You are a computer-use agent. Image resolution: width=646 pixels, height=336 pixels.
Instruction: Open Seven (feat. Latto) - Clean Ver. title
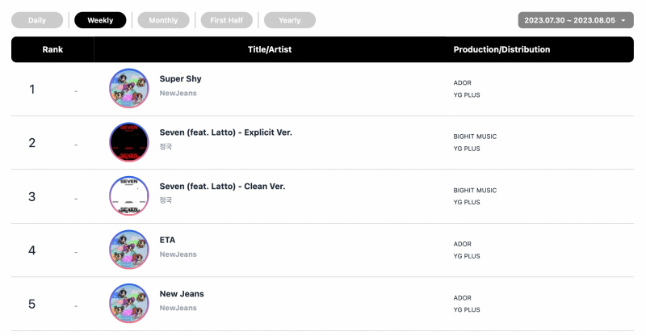pos(223,187)
